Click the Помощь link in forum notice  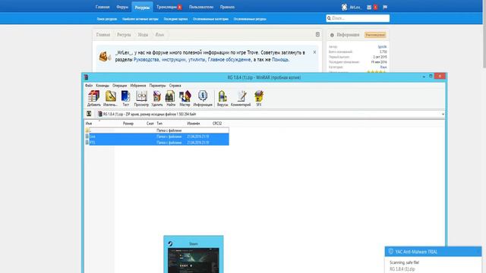coord(280,59)
